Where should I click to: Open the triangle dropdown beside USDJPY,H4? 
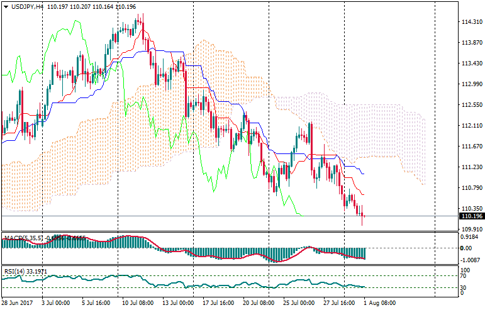point(5,6)
